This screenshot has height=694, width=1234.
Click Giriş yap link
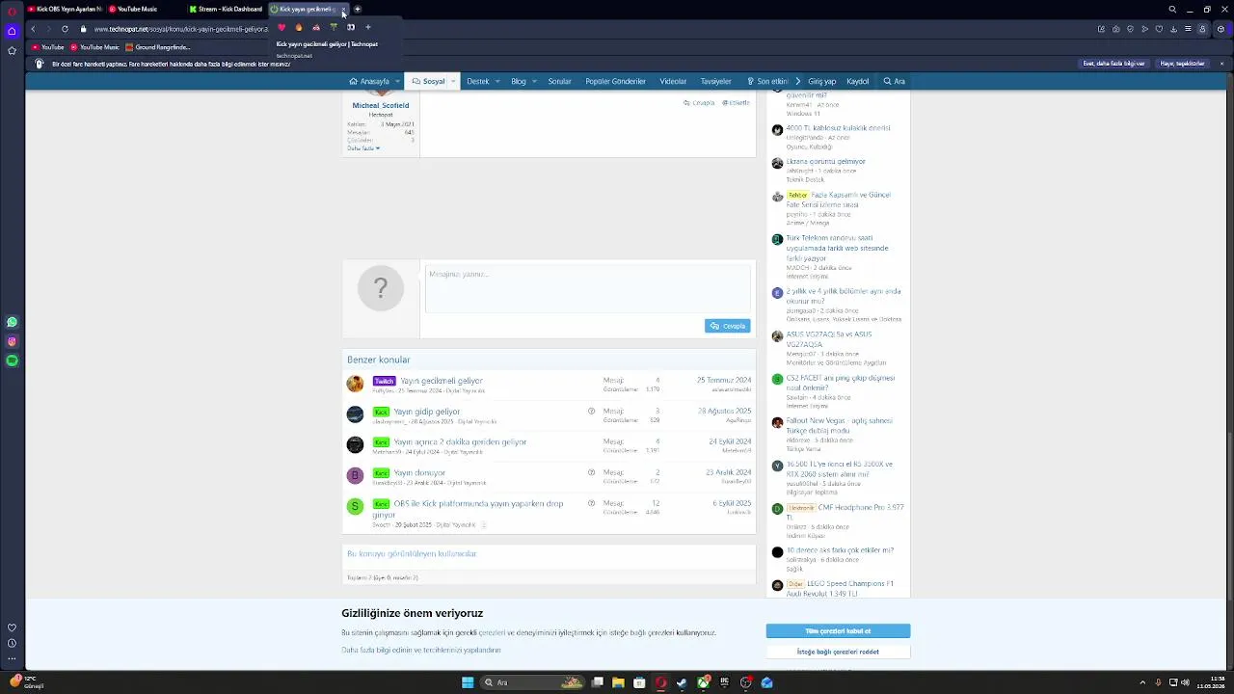click(821, 82)
